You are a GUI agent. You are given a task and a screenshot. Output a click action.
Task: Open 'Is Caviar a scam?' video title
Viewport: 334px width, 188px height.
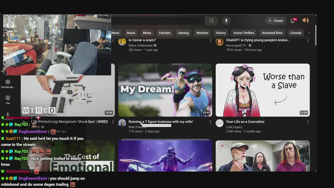(x=142, y=40)
